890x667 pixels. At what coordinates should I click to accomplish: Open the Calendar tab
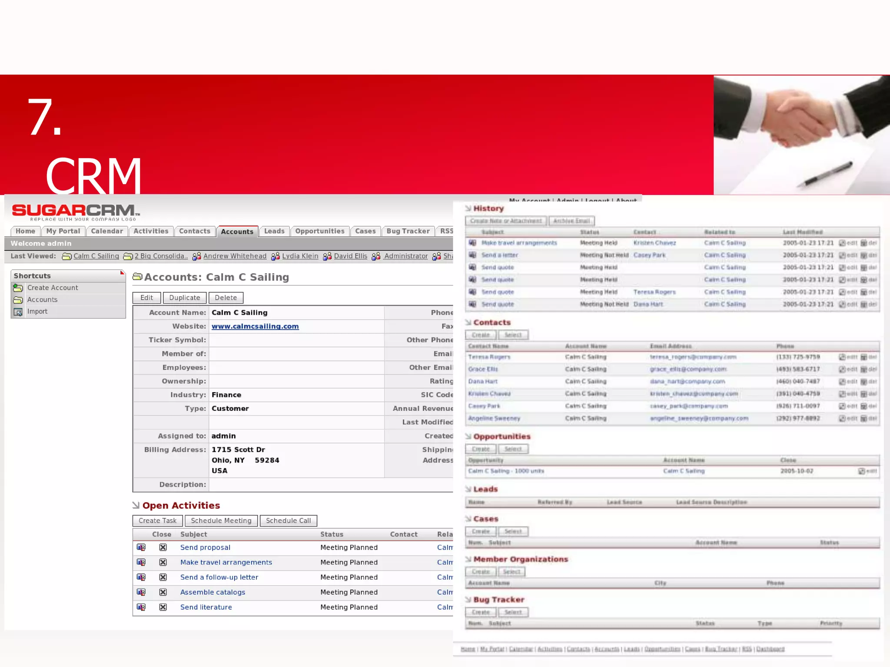106,231
